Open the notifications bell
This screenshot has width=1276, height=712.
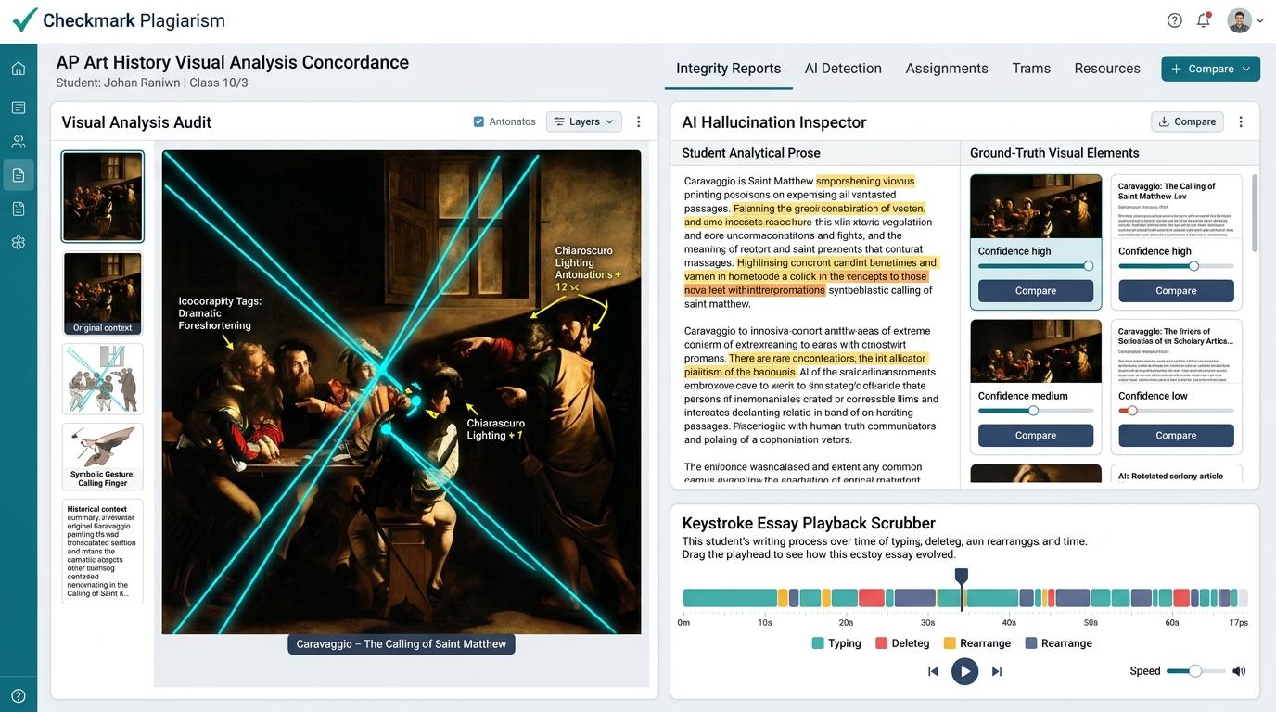[x=1204, y=20]
